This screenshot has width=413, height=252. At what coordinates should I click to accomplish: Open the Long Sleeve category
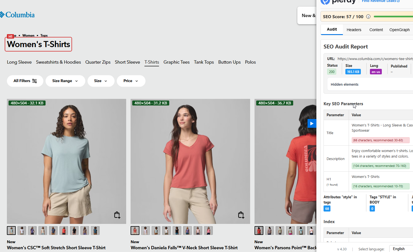point(19,62)
